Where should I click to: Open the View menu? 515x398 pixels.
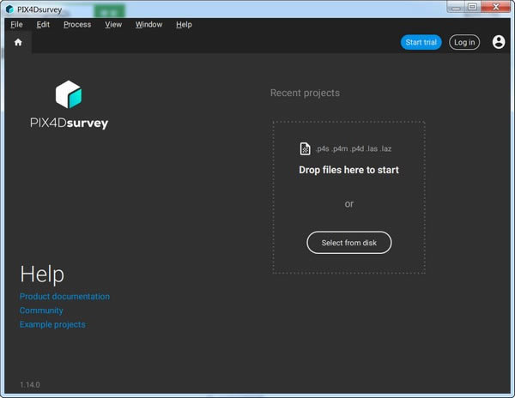[x=113, y=24]
